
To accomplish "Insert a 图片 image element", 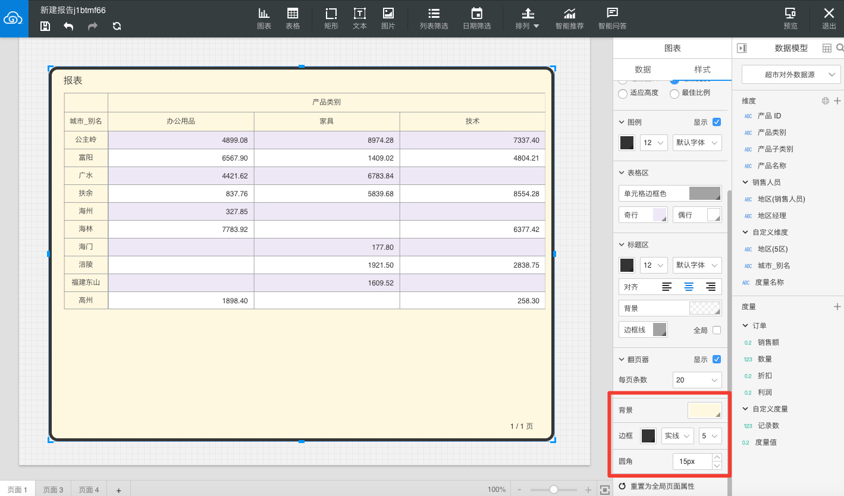I will [388, 18].
